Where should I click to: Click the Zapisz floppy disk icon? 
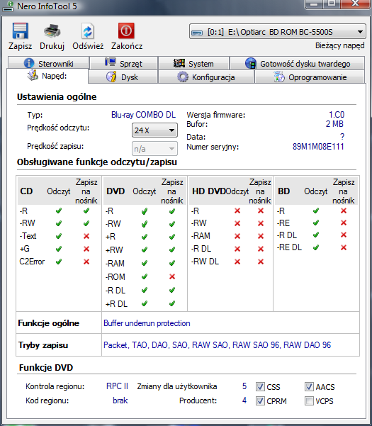20,30
